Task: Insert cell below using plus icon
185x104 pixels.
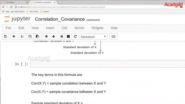Action: 14,36
